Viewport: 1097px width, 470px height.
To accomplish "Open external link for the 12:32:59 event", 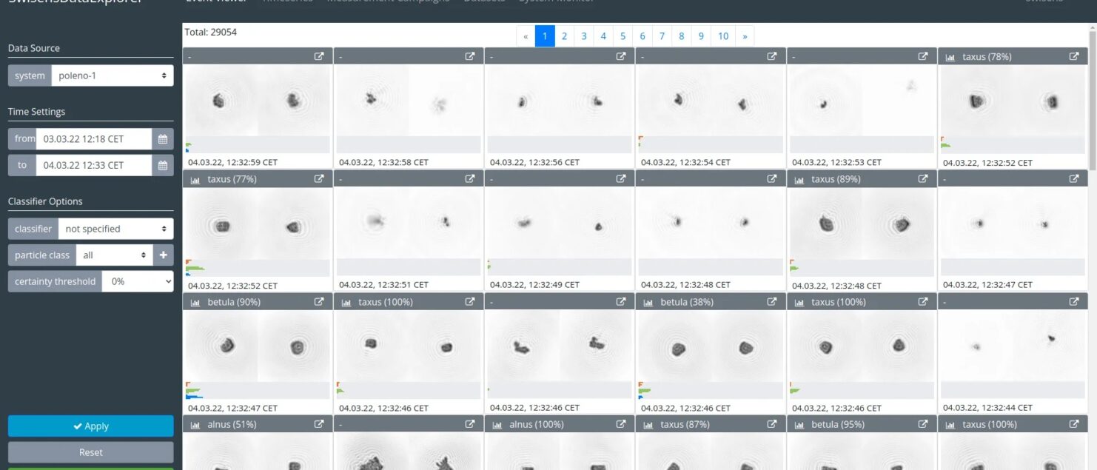I will pos(319,56).
